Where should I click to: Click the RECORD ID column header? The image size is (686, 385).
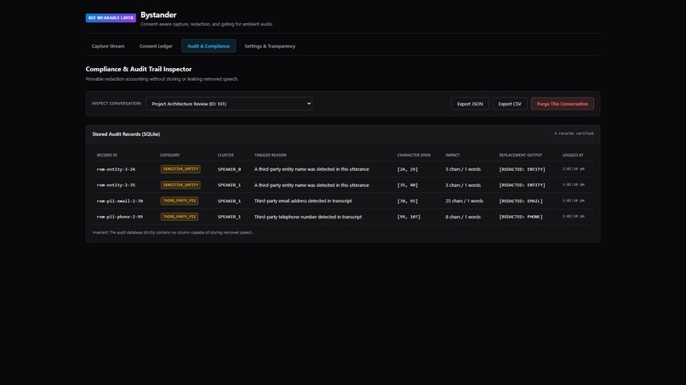tap(106, 156)
